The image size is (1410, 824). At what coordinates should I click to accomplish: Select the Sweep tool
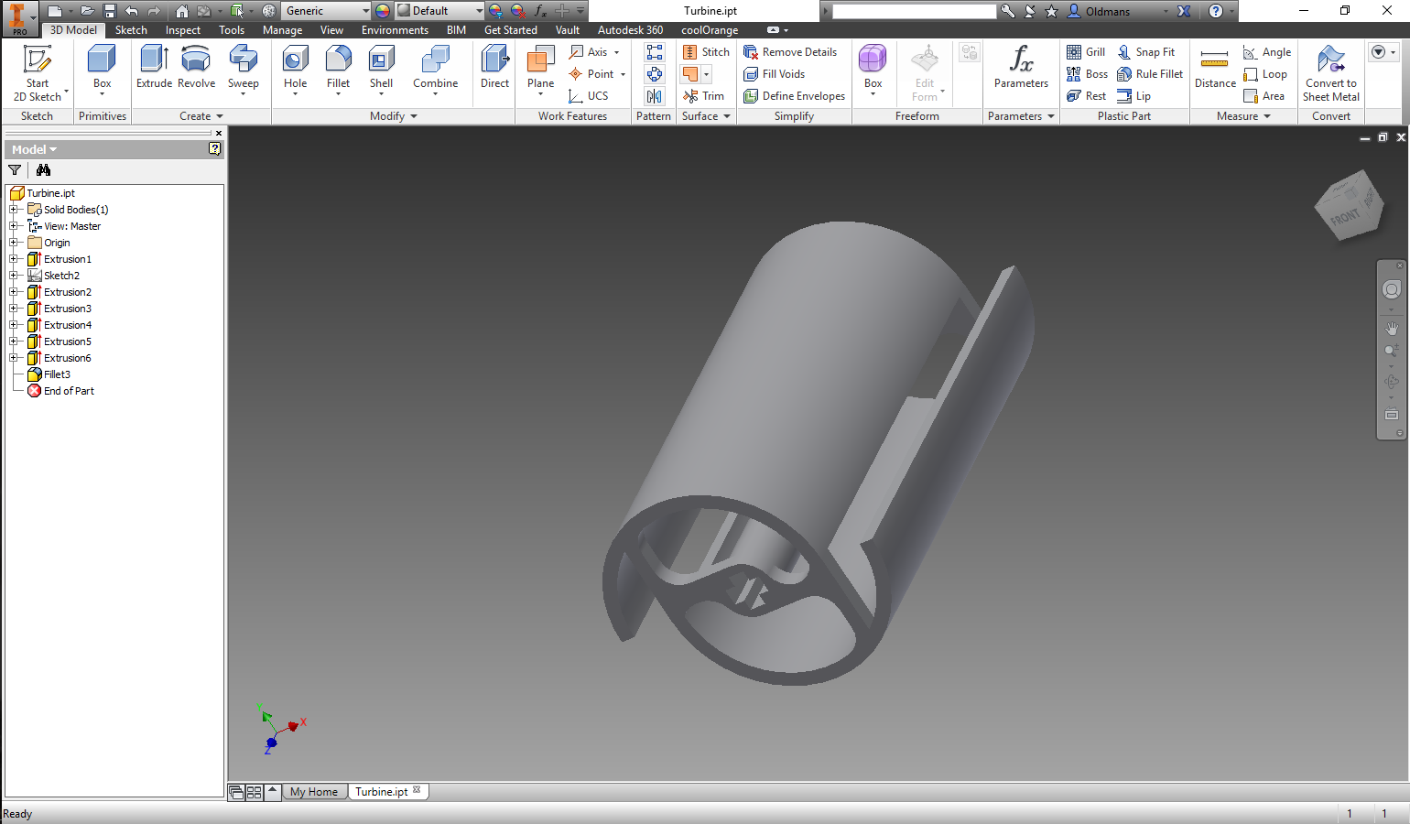(x=243, y=70)
